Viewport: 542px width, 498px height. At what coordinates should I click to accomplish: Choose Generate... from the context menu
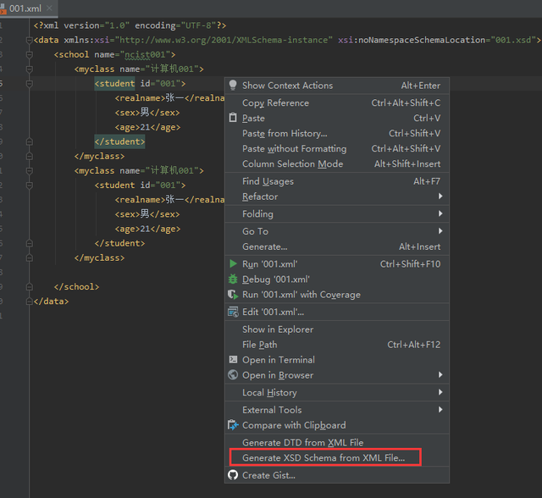click(337, 246)
